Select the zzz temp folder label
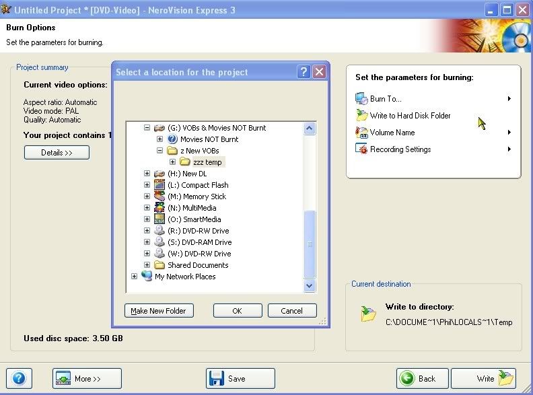The image size is (533, 395). [207, 162]
